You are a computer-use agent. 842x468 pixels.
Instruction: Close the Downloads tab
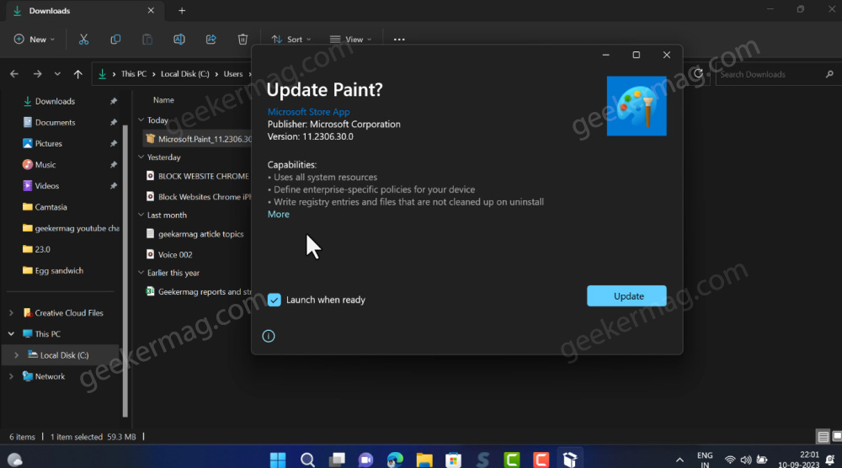click(151, 11)
